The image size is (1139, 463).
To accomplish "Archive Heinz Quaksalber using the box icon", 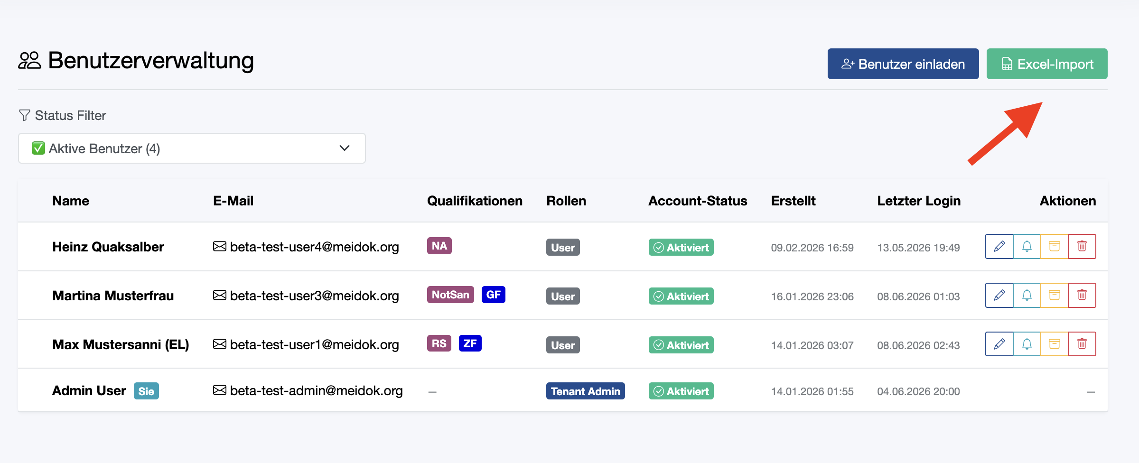I will click(1054, 247).
